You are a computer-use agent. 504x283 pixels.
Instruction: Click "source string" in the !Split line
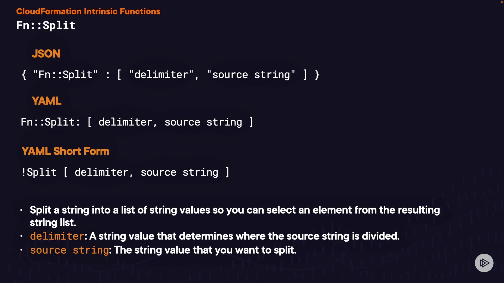[x=179, y=172]
